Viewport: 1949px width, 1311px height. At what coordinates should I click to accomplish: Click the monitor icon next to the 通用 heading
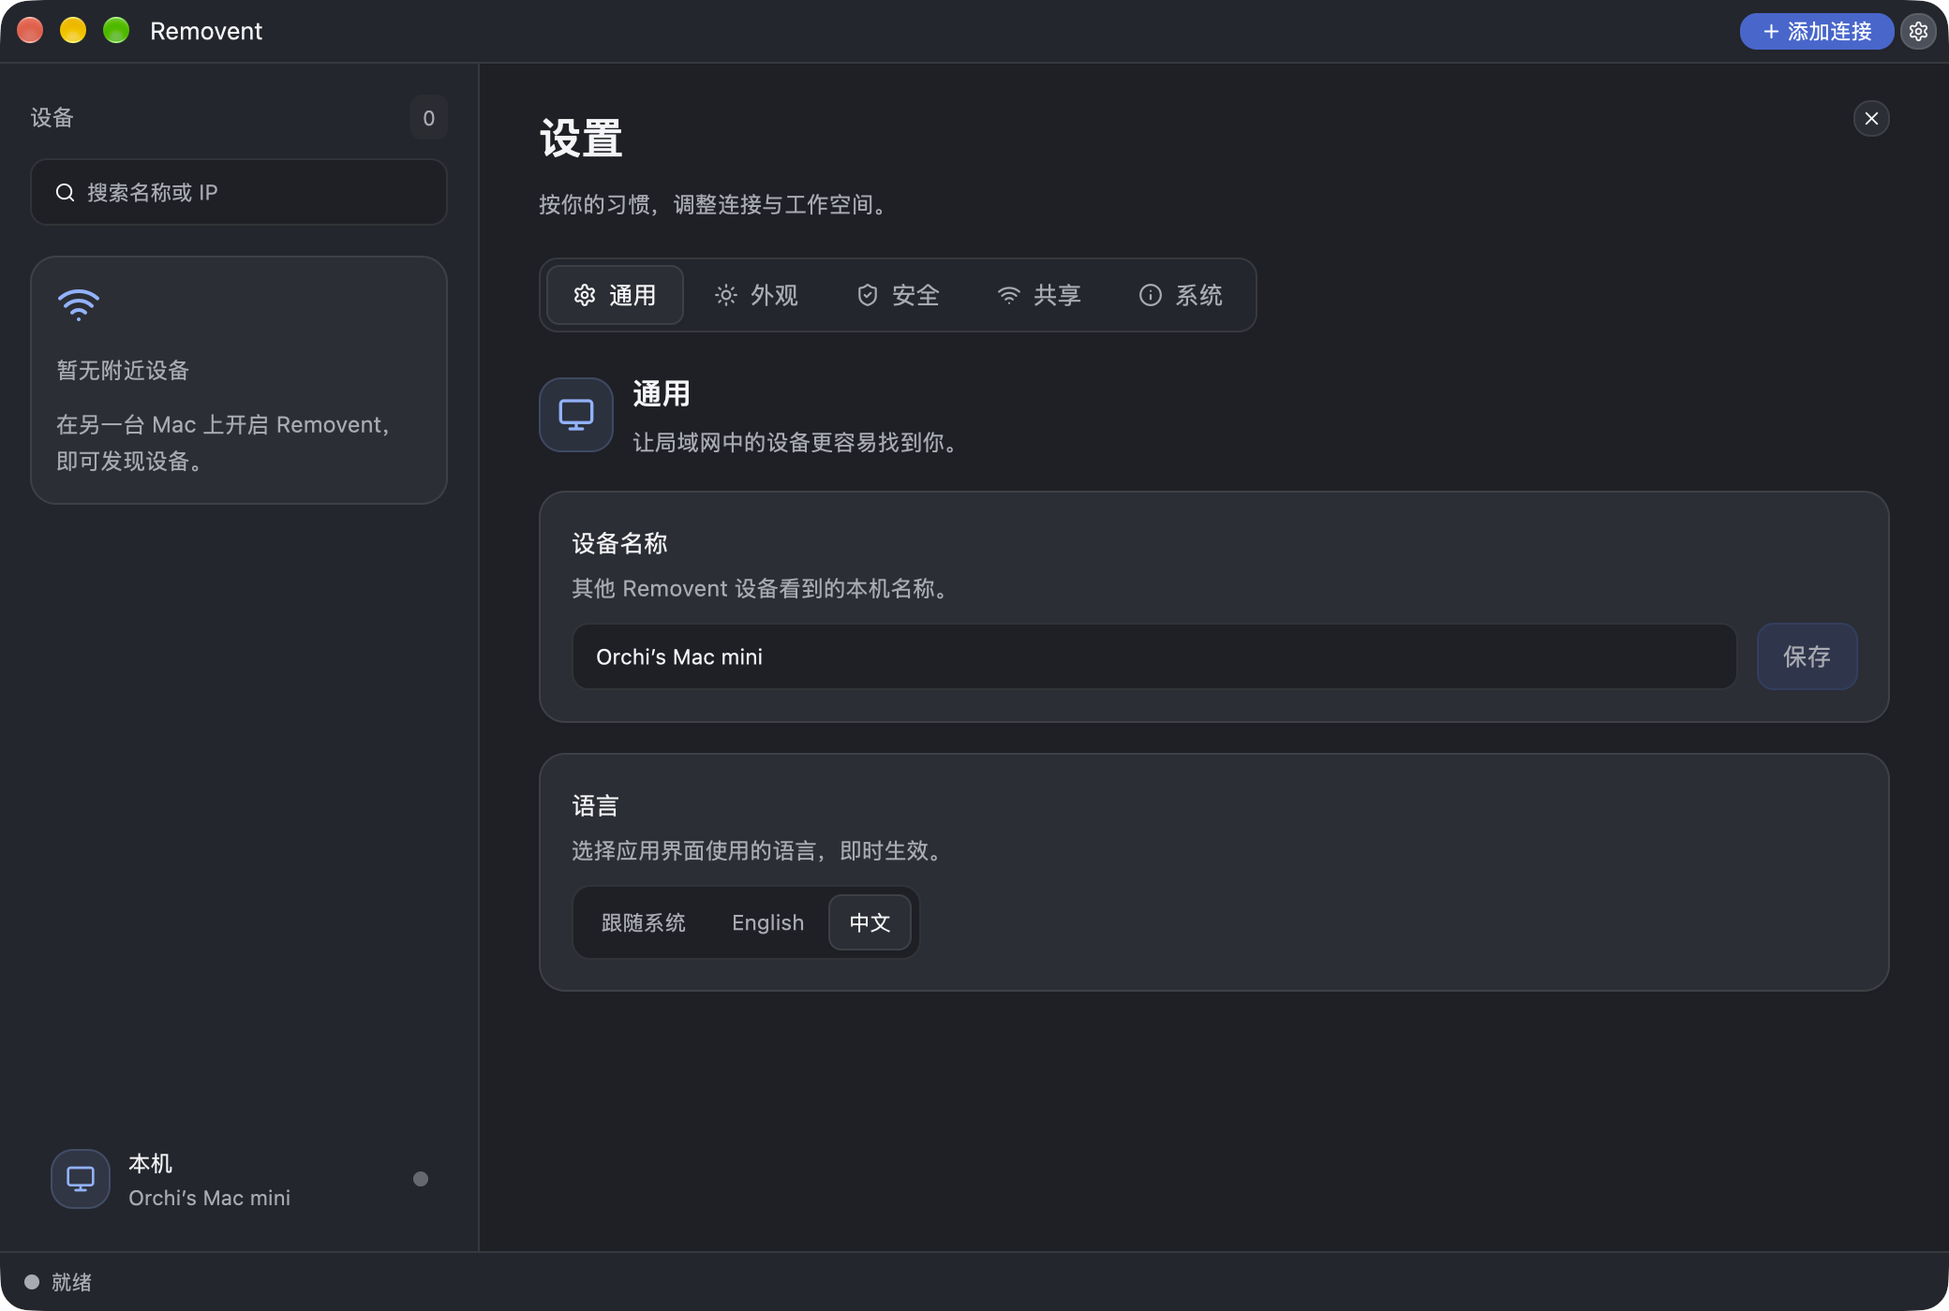(x=576, y=415)
